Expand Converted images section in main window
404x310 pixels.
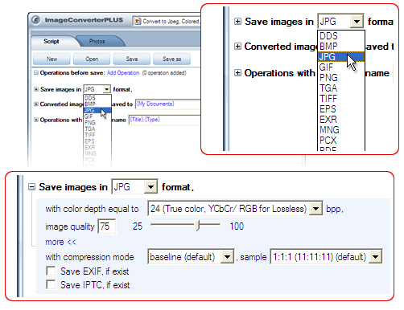(x=36, y=104)
